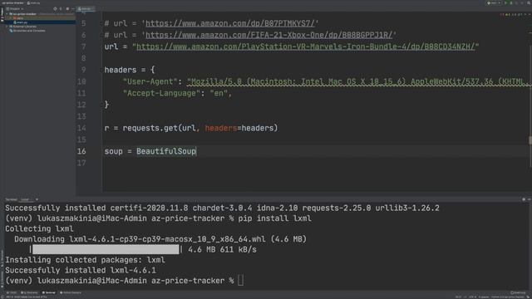Select main.py in the Project tree

pyautogui.click(x=22, y=22)
